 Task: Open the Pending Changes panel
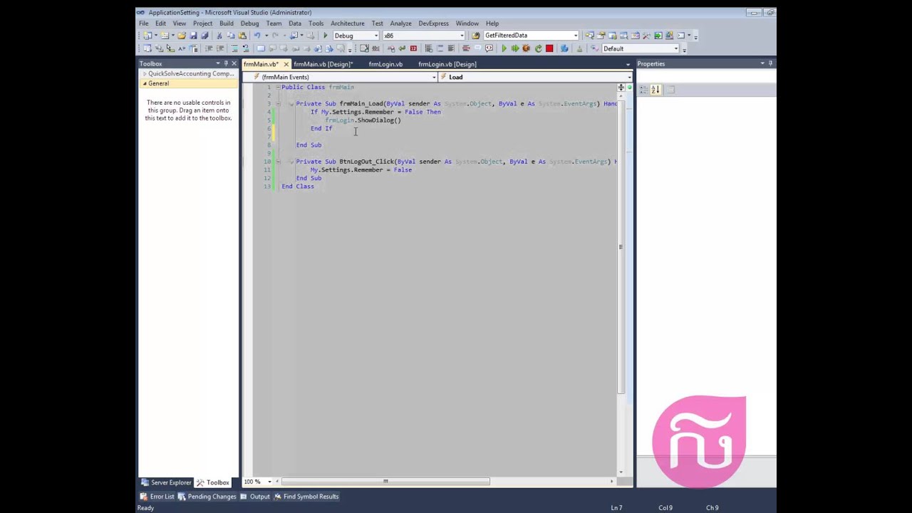point(207,497)
